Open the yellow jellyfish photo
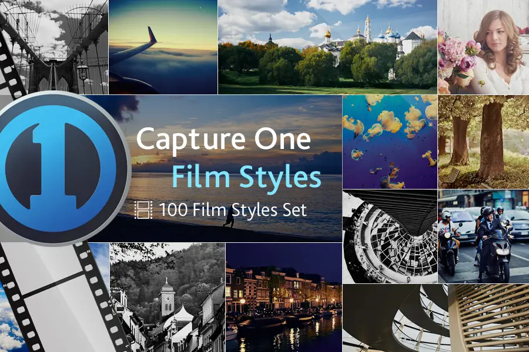This screenshot has height=352, width=529. pos(390,142)
